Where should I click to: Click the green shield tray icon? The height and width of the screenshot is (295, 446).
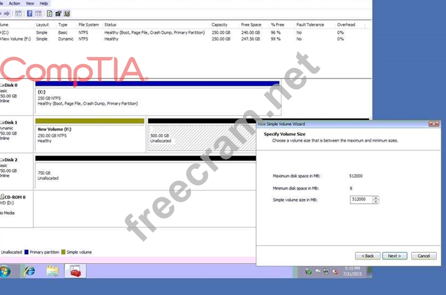[x=308, y=272]
